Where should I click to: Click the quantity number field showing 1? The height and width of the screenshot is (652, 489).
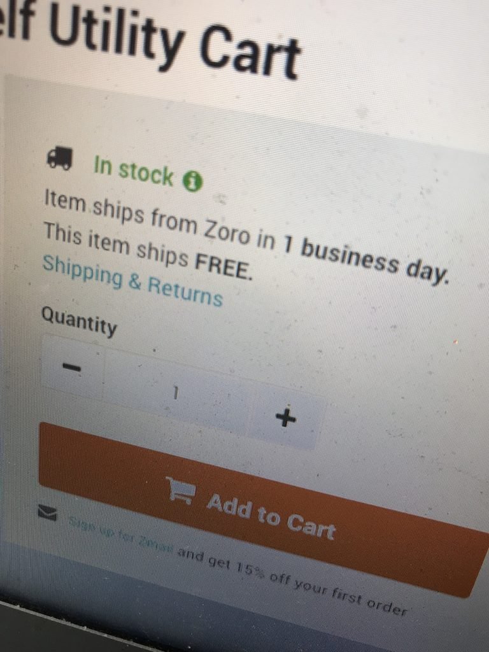point(176,392)
